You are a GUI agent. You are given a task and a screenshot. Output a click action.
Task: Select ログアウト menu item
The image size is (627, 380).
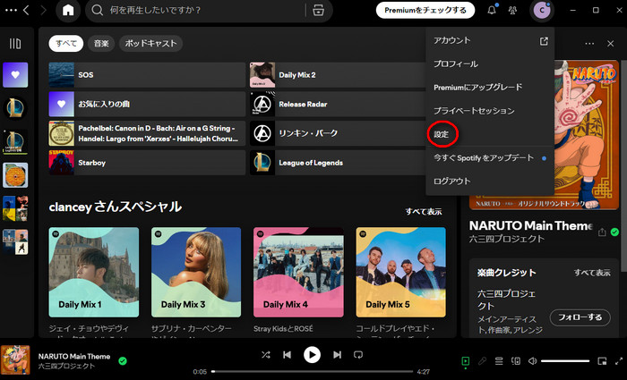click(490, 182)
